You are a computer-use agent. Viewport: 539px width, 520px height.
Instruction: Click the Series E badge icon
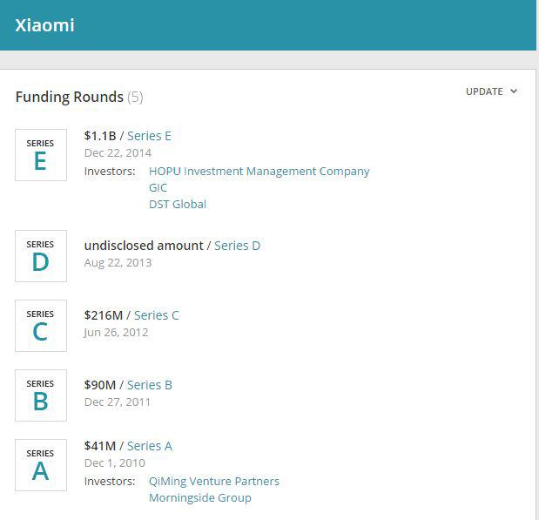41,155
